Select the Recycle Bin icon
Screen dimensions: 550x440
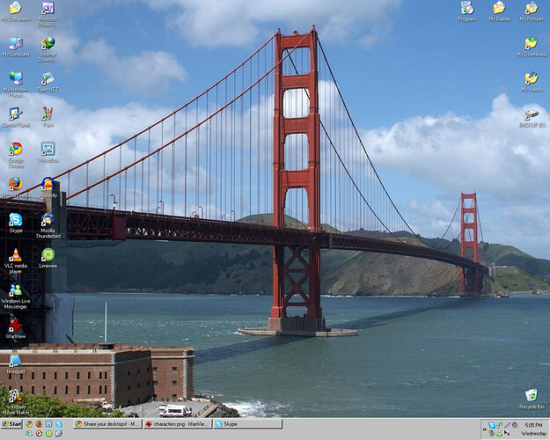coord(532,395)
